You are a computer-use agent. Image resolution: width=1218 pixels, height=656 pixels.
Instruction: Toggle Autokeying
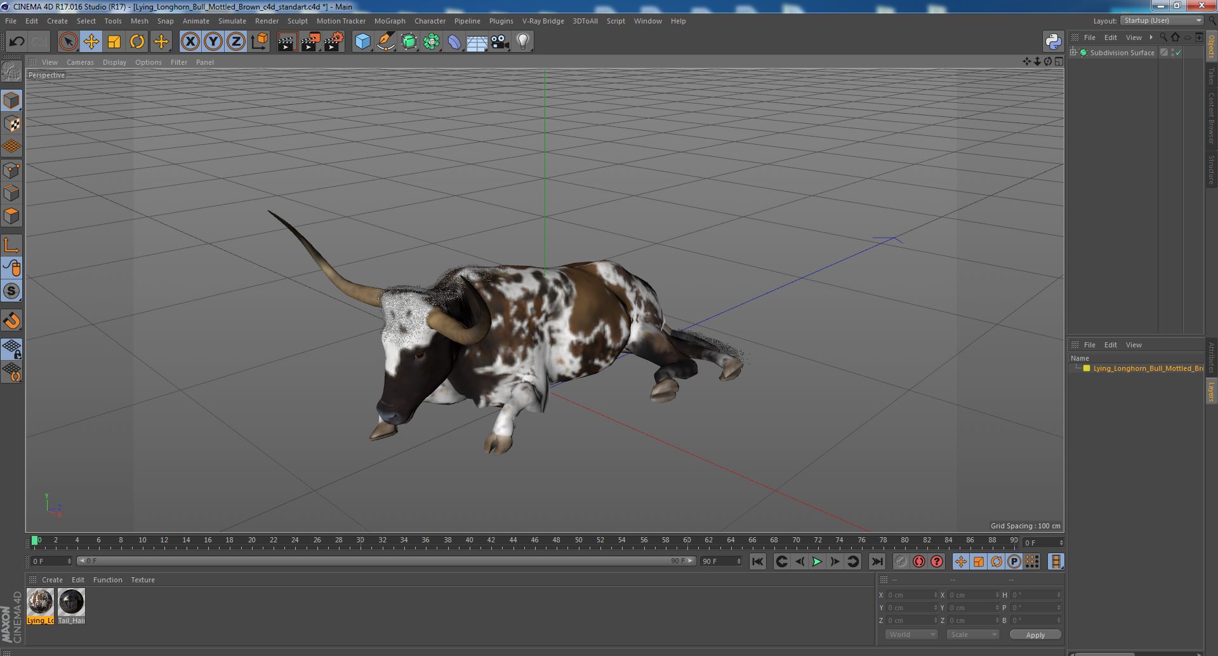(918, 561)
